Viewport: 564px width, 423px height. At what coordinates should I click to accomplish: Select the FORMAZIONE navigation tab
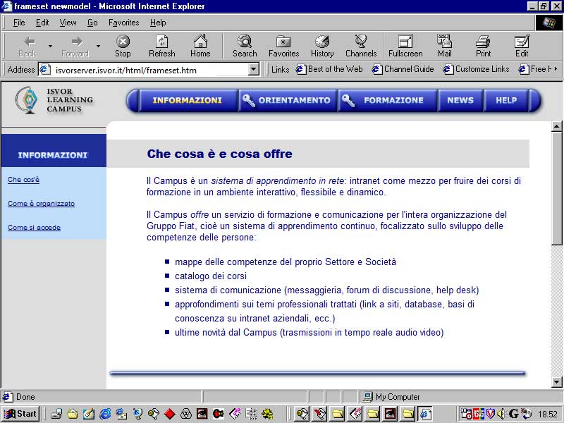tap(388, 100)
